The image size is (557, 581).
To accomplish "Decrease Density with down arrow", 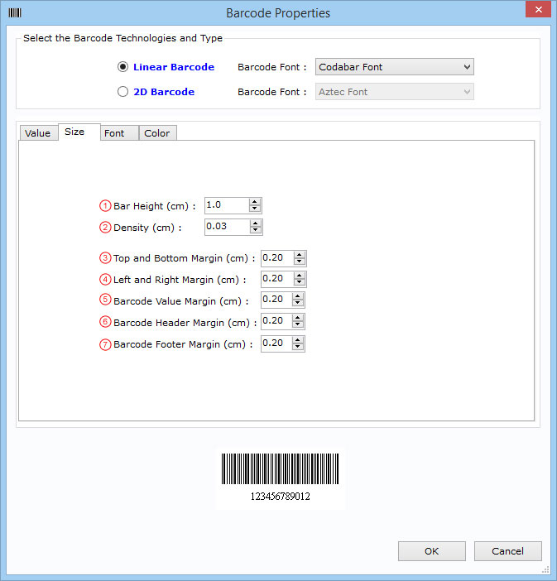I will click(x=256, y=230).
